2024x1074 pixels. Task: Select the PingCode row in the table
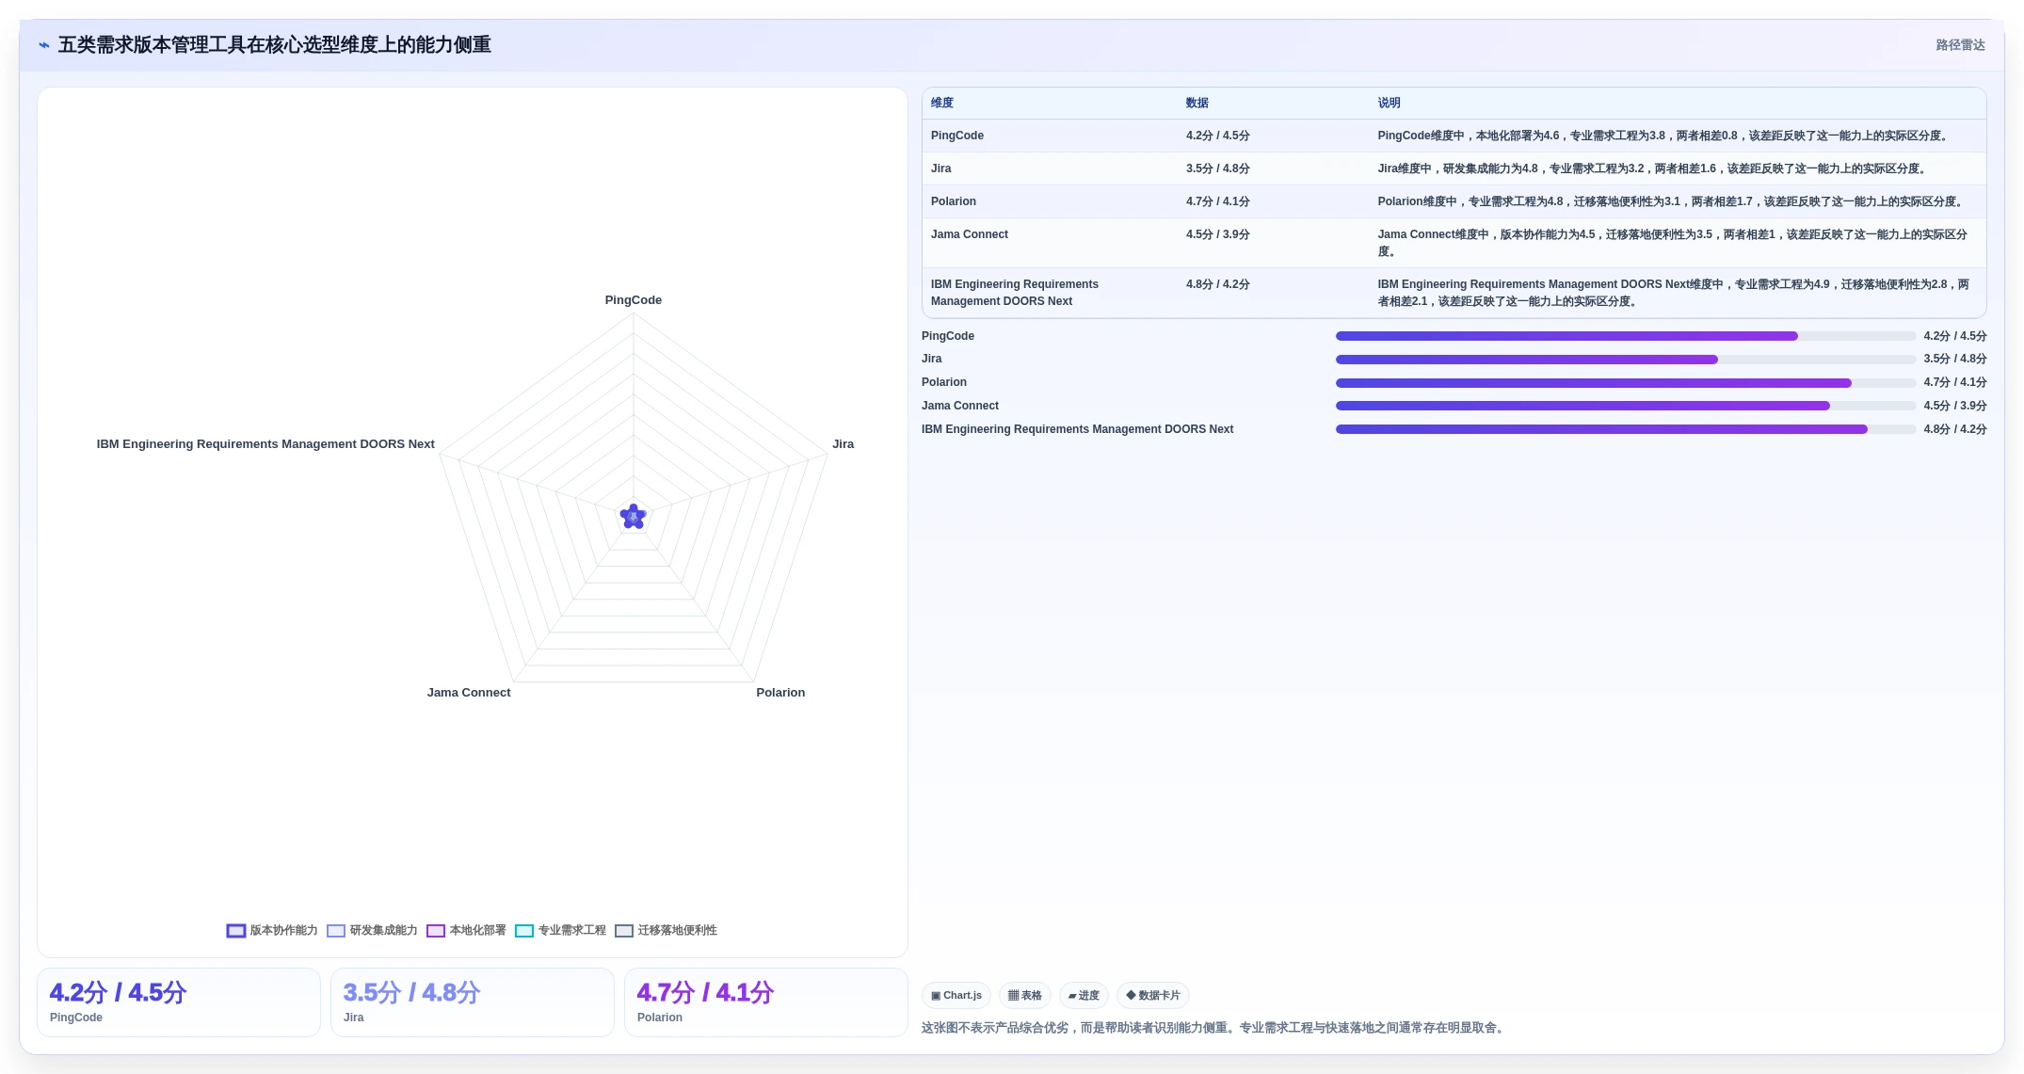[x=1454, y=136]
